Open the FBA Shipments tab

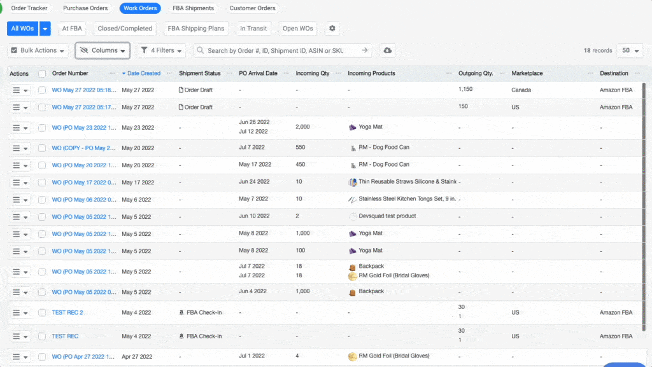[x=193, y=8]
